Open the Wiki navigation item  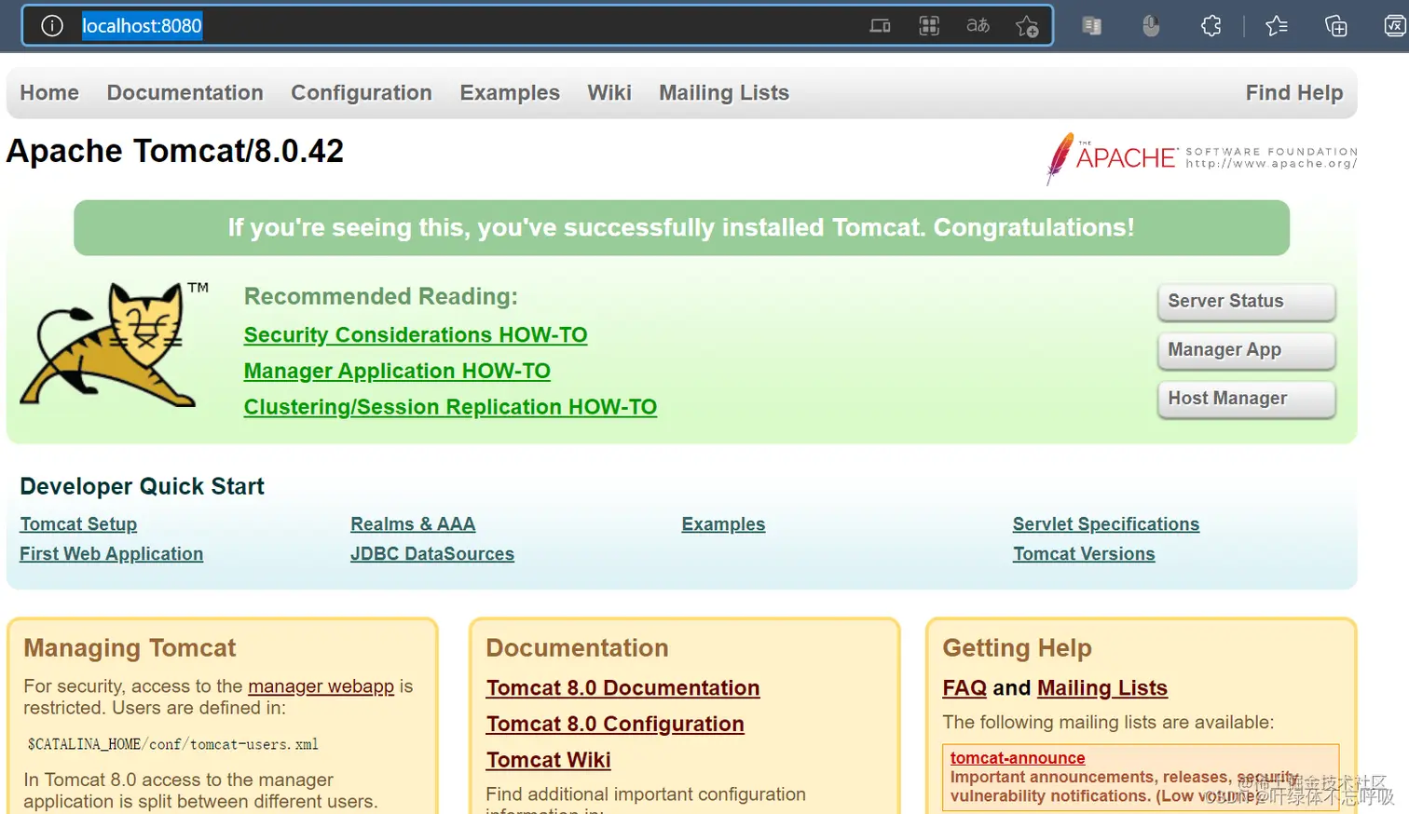click(609, 93)
